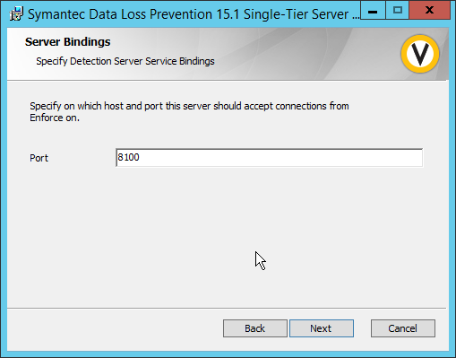Click the blank space left of the Back button
Image resolution: width=456 pixels, height=358 pixels.
115,328
